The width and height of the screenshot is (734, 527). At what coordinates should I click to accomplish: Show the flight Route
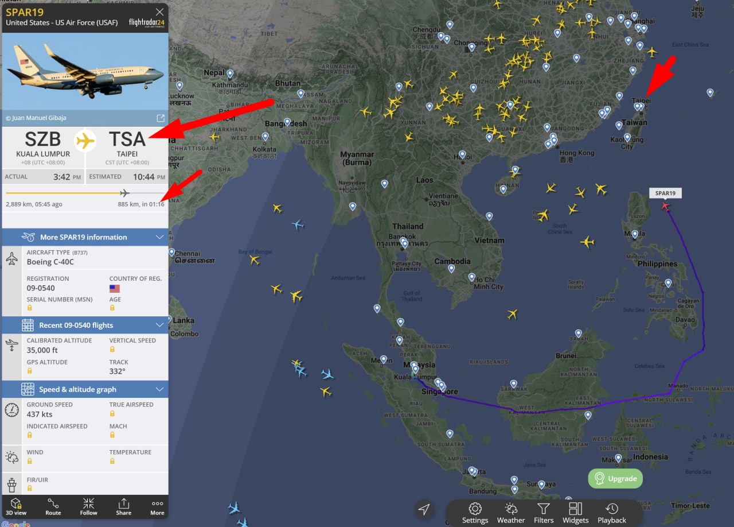[53, 506]
